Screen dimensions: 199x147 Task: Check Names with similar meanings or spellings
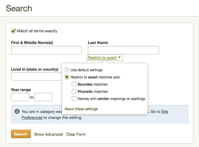point(74,99)
